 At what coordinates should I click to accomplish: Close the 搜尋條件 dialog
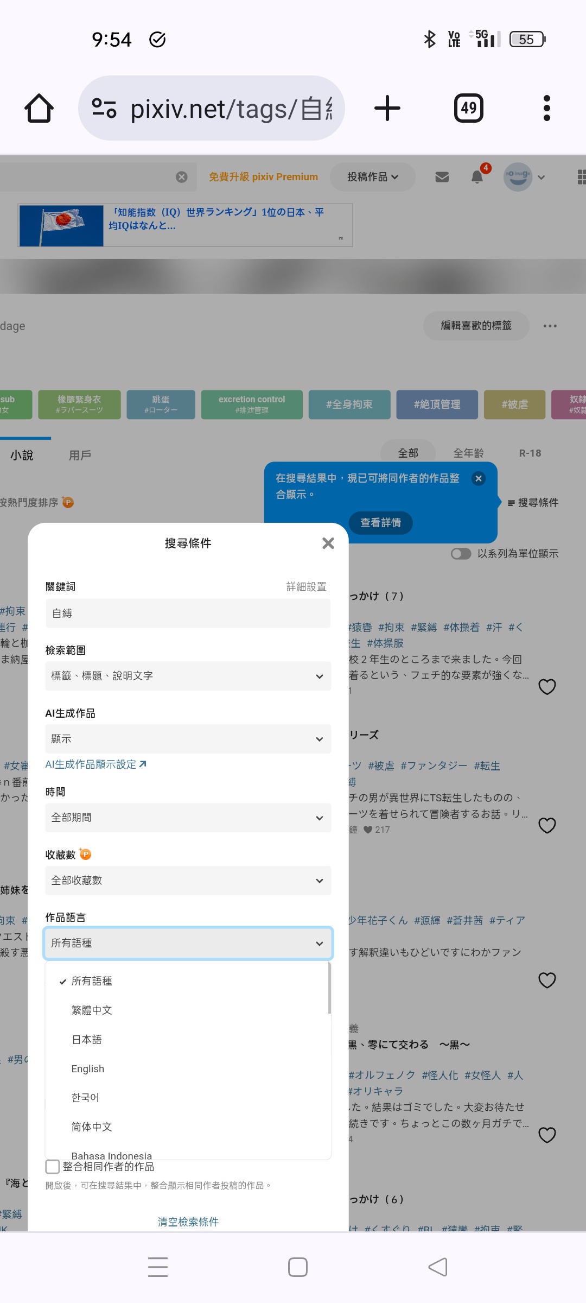click(x=328, y=543)
